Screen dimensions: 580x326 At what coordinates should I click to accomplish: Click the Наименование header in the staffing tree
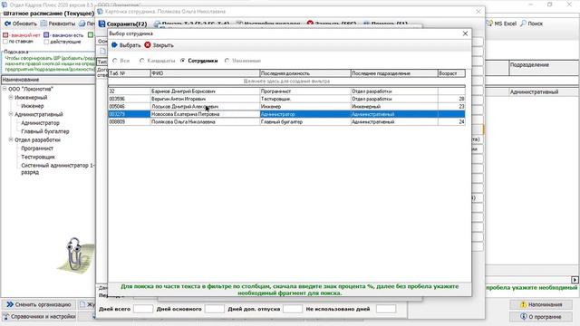48,80
